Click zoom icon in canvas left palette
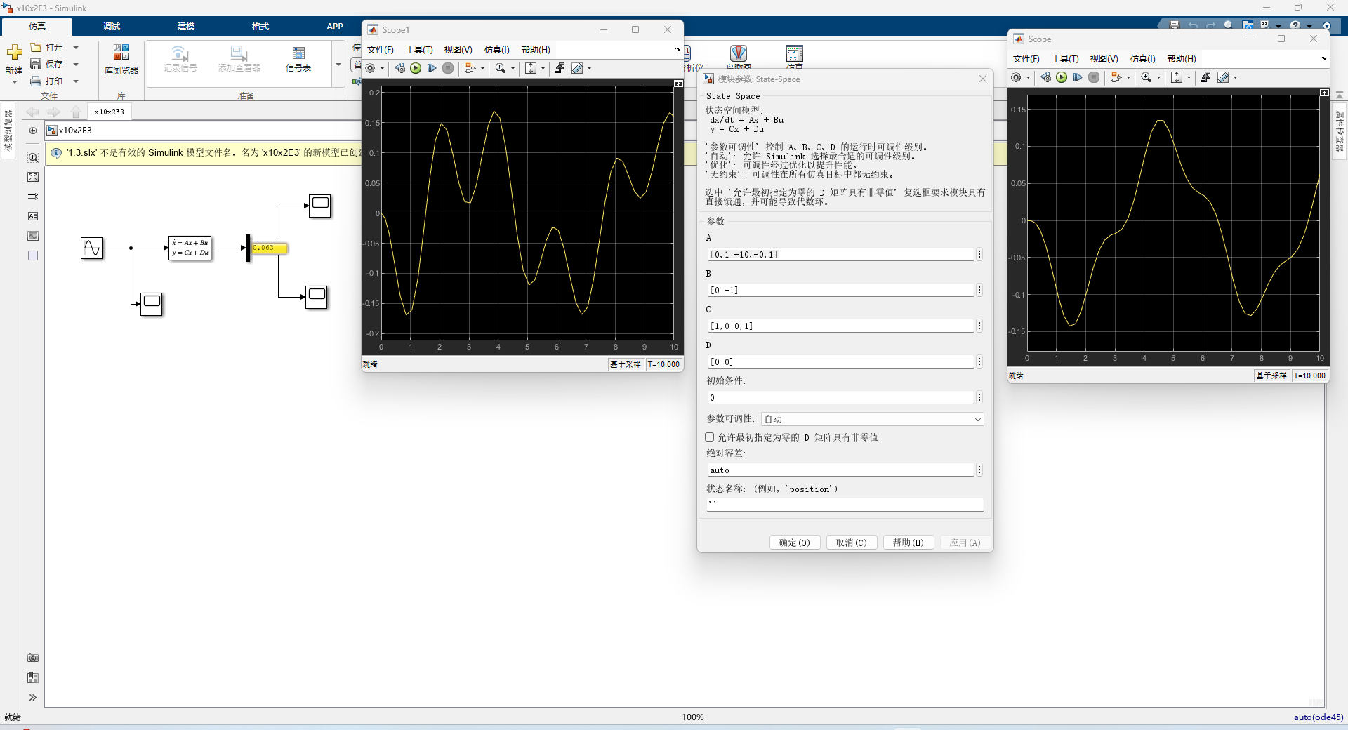The image size is (1348, 730). 33,157
